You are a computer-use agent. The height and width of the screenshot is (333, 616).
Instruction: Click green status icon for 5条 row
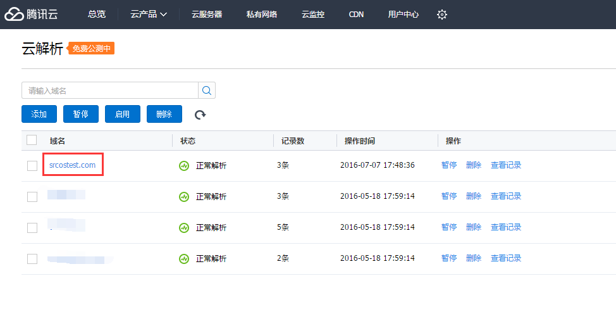pos(184,228)
